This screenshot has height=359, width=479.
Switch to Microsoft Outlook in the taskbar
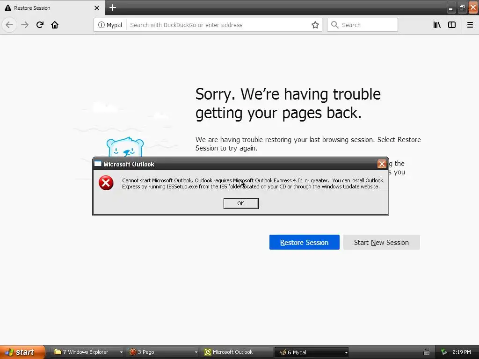click(237, 352)
